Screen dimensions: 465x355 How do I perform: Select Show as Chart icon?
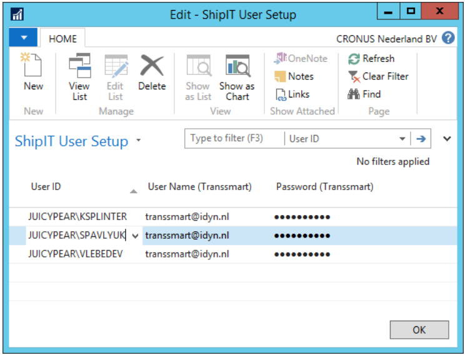[237, 66]
